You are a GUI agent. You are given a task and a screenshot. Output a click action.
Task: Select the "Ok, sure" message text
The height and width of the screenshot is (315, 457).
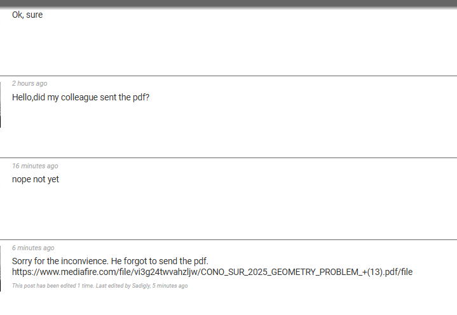pyautogui.click(x=27, y=15)
